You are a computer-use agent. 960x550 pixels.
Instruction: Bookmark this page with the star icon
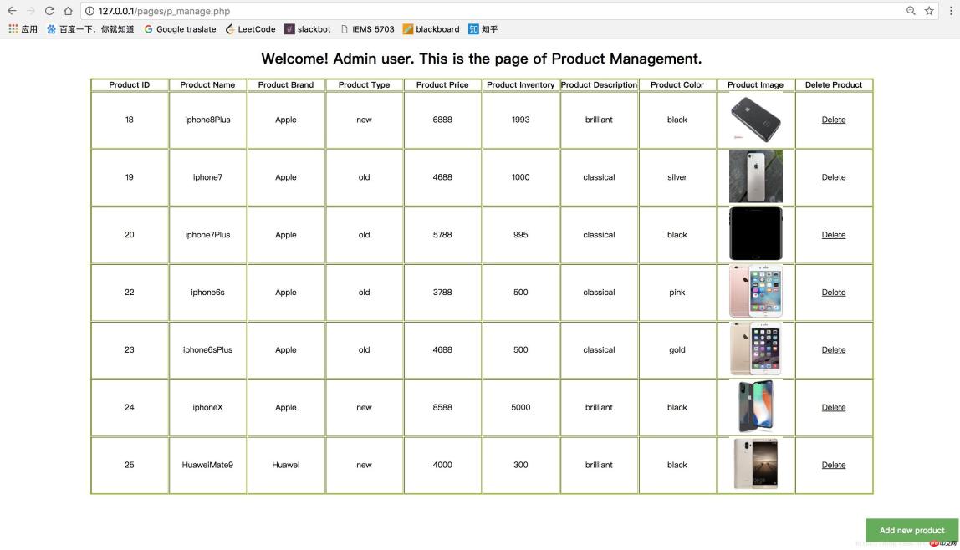click(x=929, y=11)
